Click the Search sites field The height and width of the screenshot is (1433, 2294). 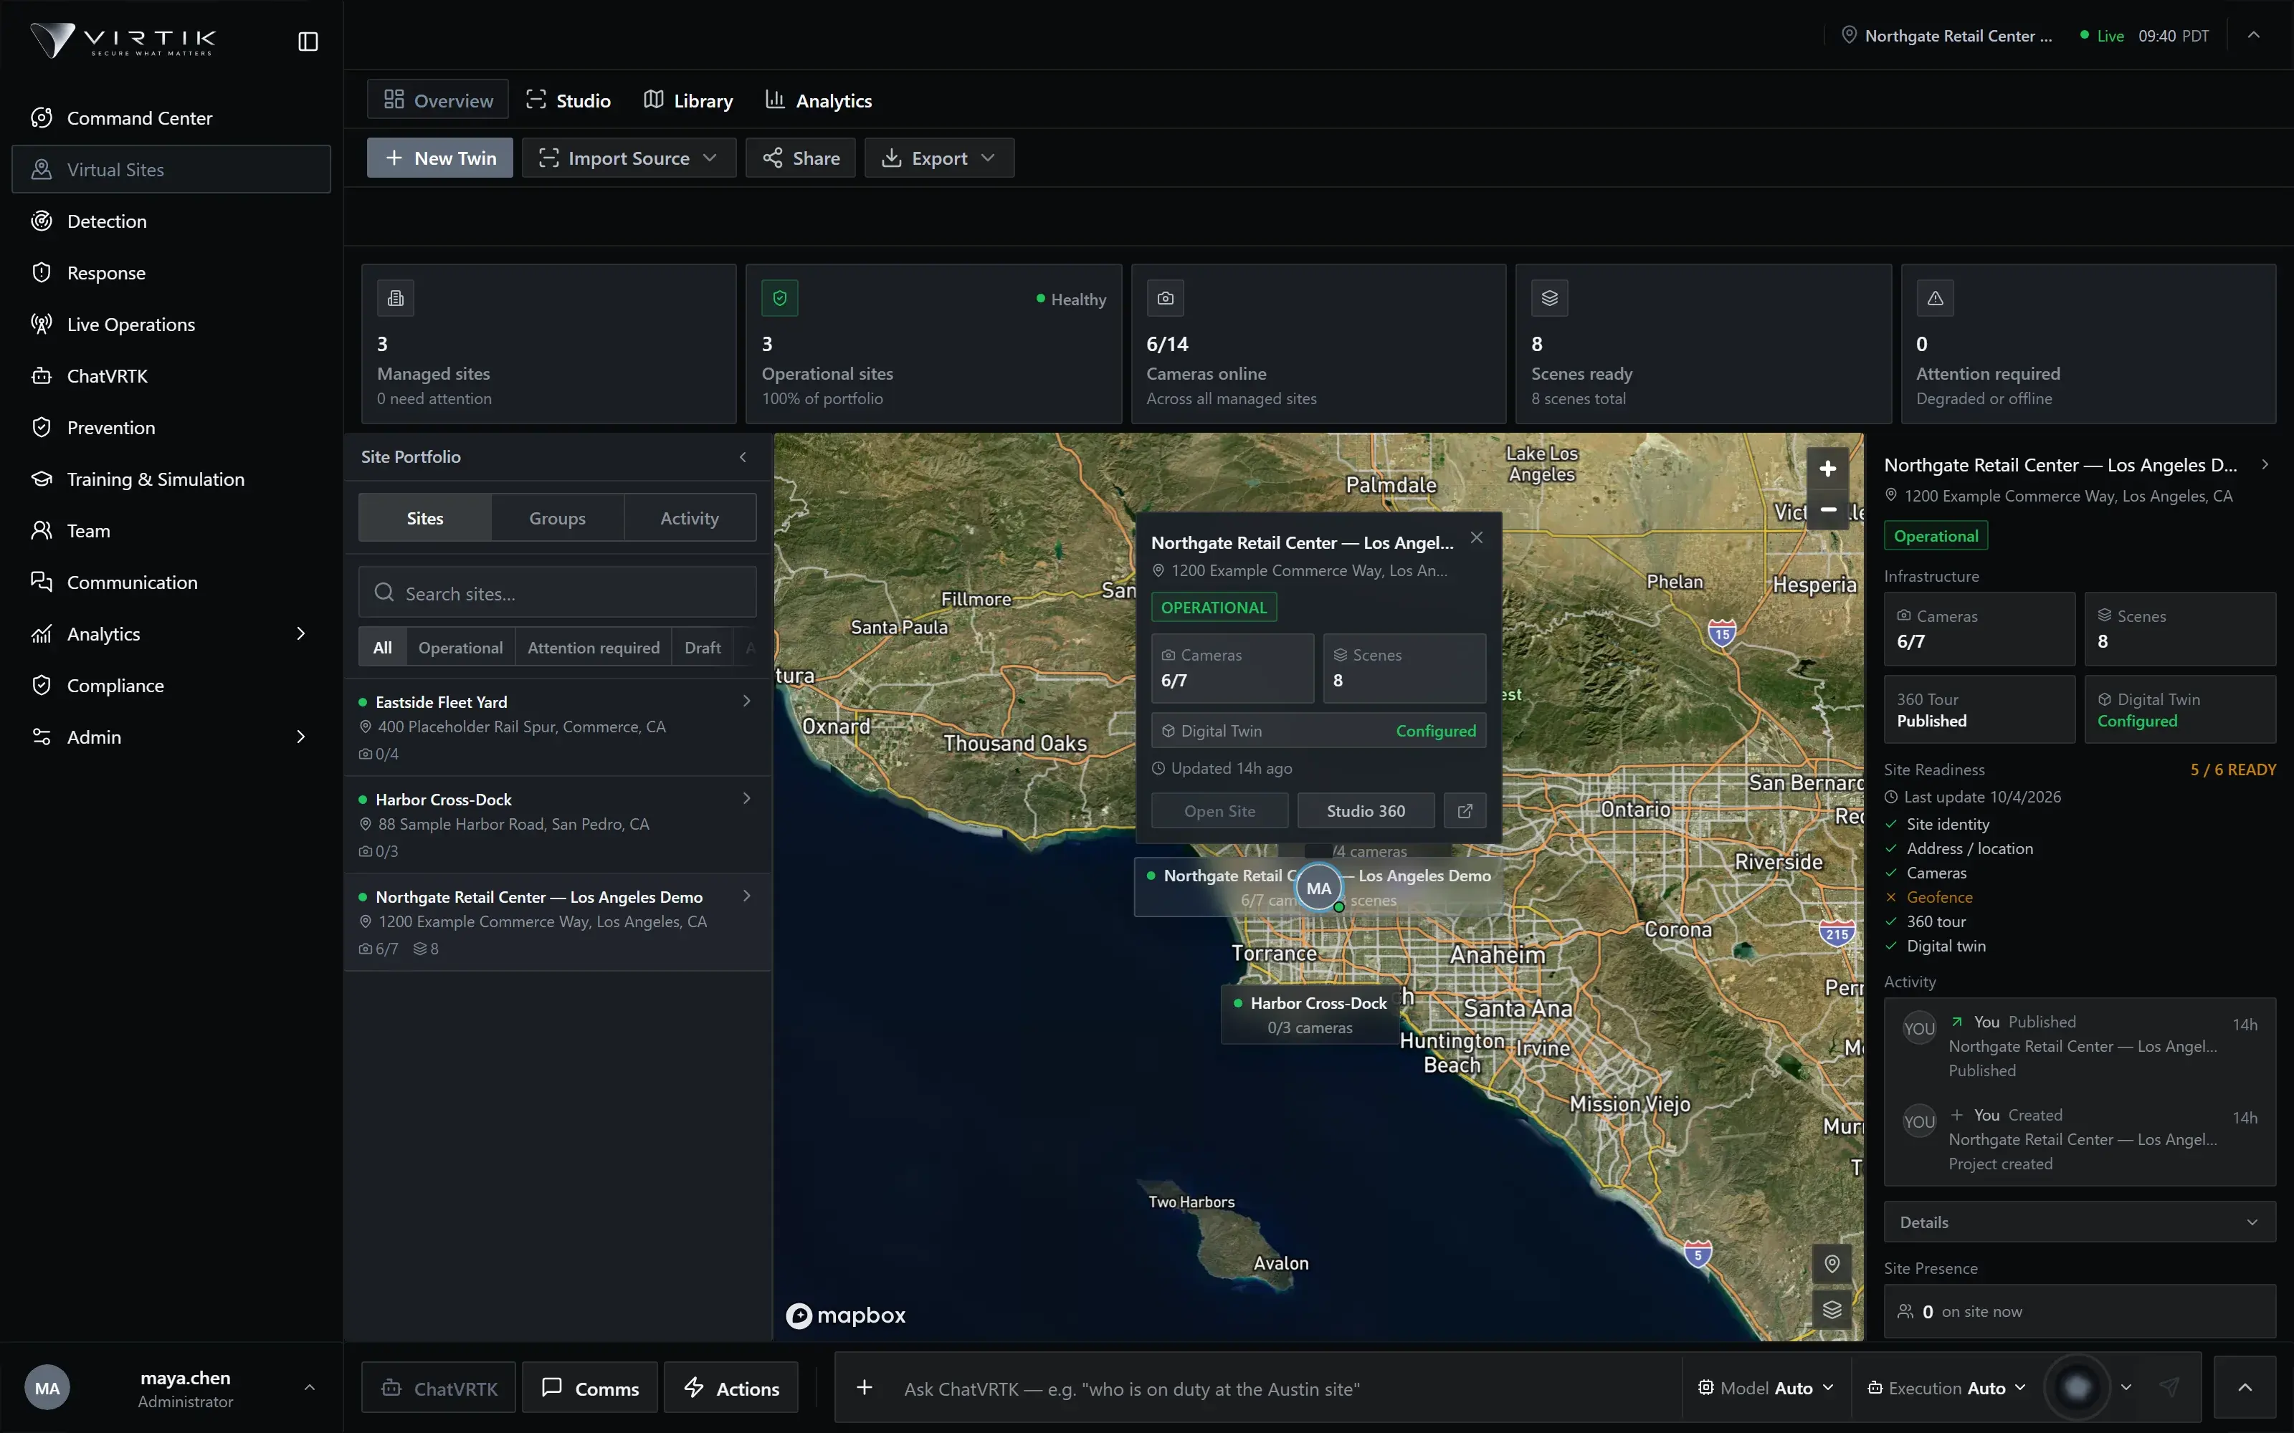(558, 593)
